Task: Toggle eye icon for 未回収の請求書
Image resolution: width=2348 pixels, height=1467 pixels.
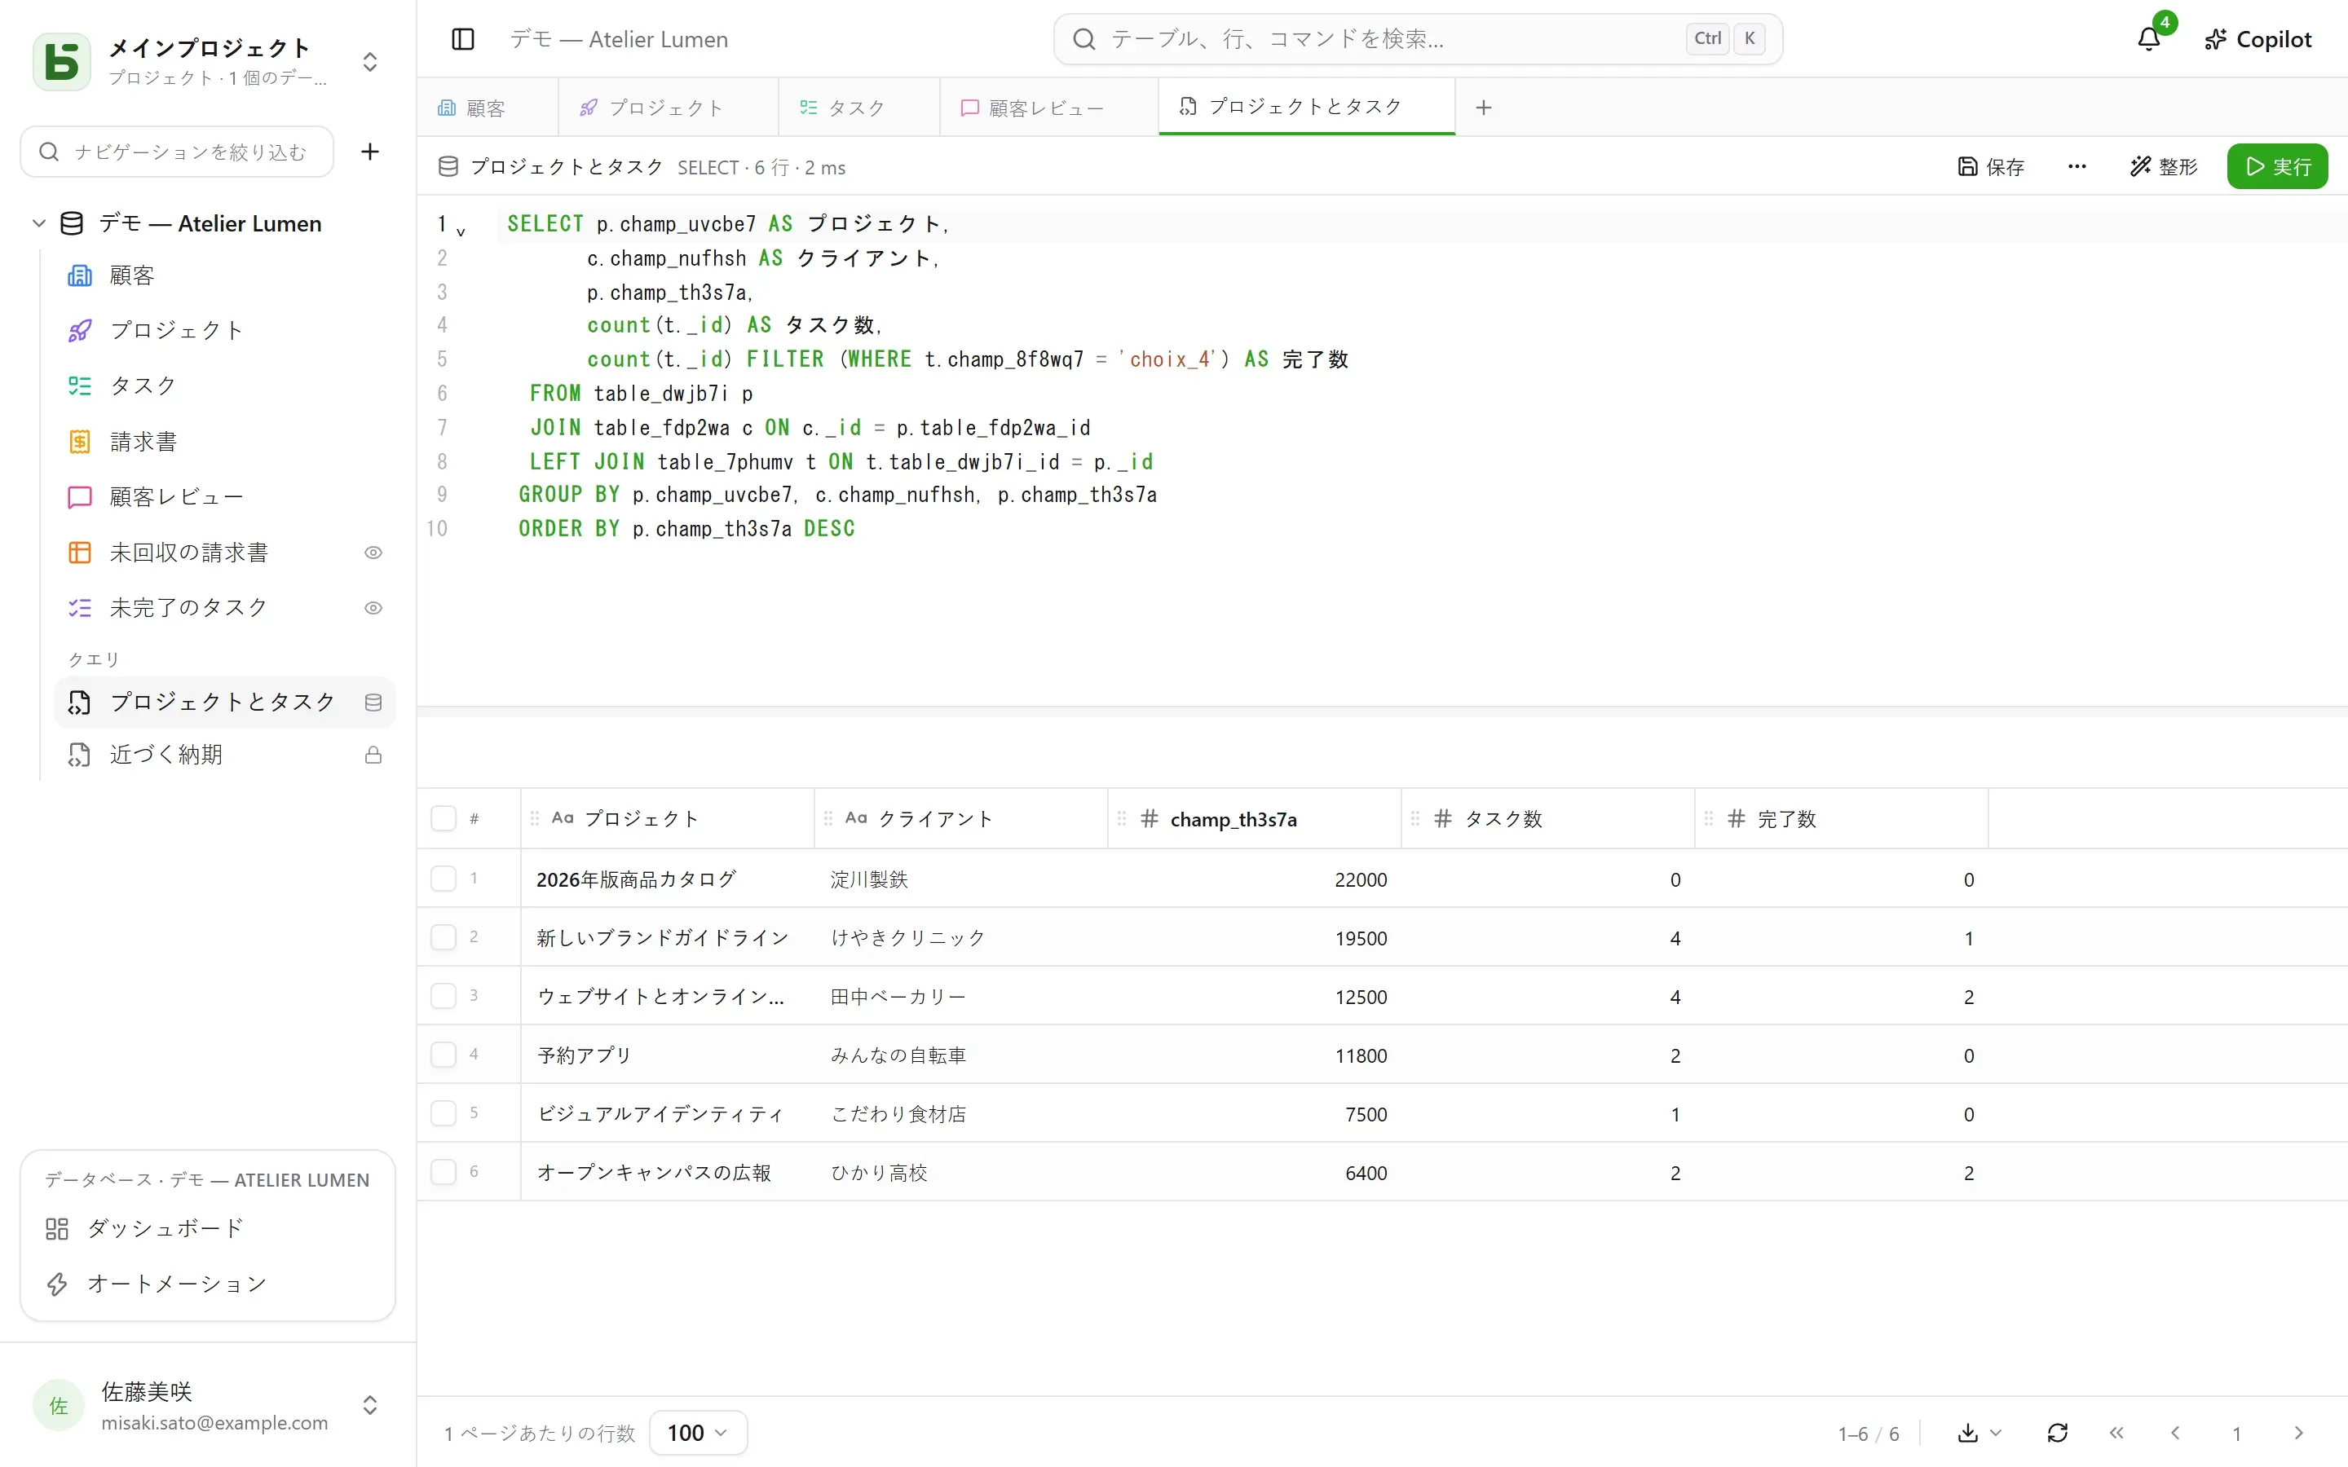Action: point(373,553)
